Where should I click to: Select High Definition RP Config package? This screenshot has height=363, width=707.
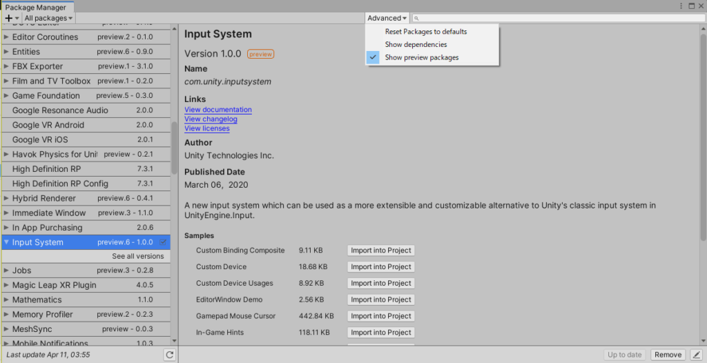click(x=86, y=184)
